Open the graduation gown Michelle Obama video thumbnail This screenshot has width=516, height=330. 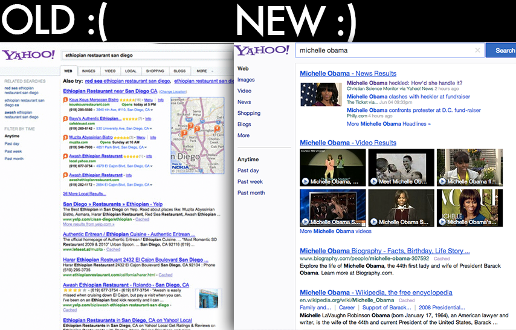click(401, 208)
